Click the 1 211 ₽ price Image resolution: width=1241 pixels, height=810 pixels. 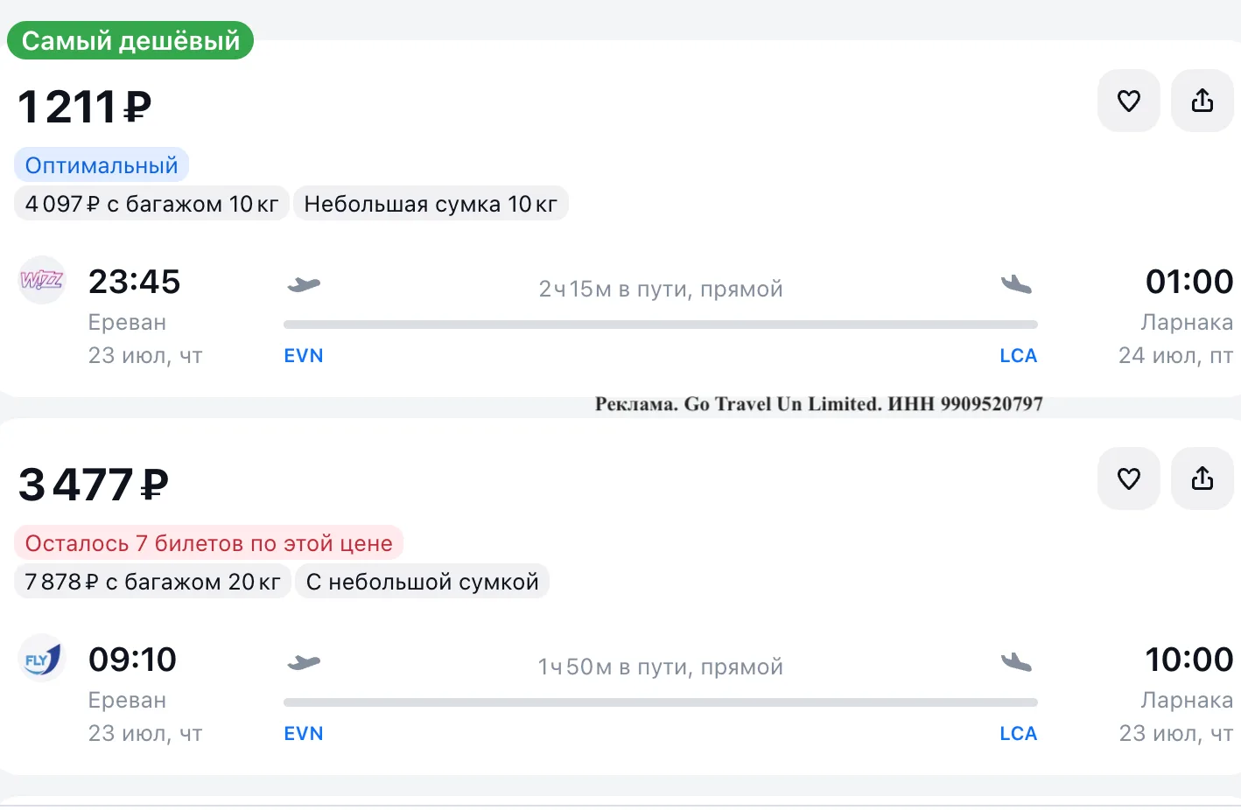pos(85,107)
